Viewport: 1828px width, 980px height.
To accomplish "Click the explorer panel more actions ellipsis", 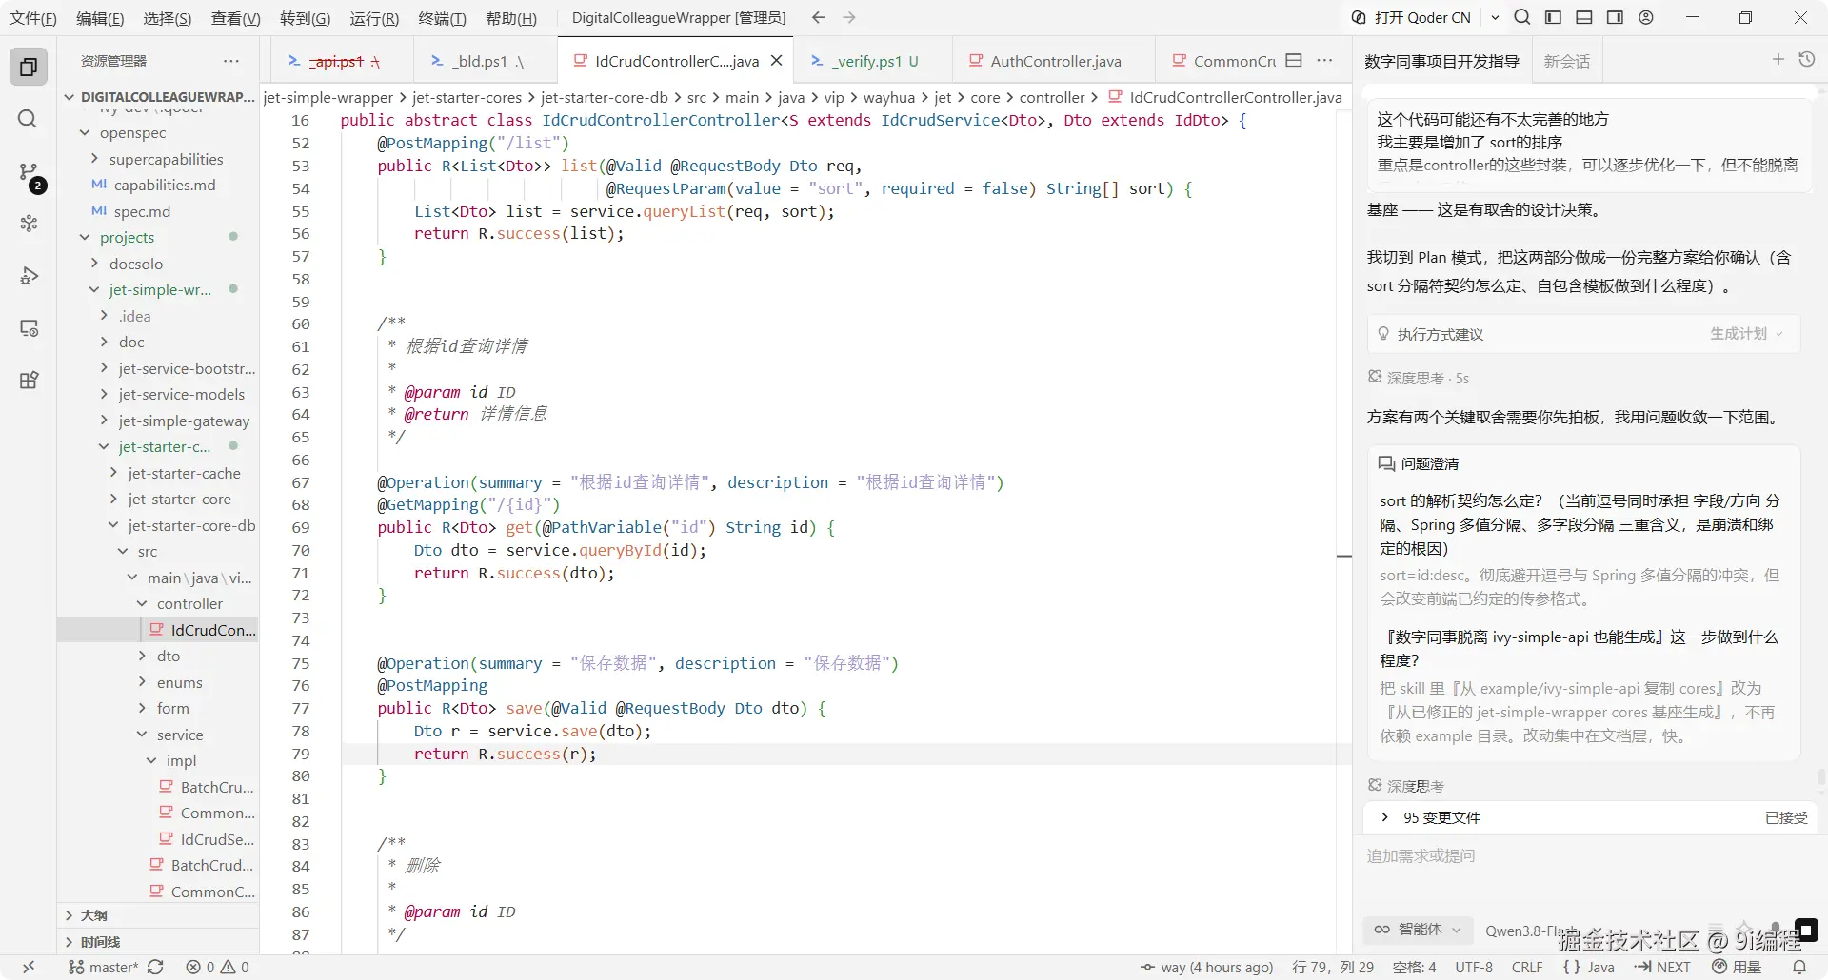I will [231, 61].
